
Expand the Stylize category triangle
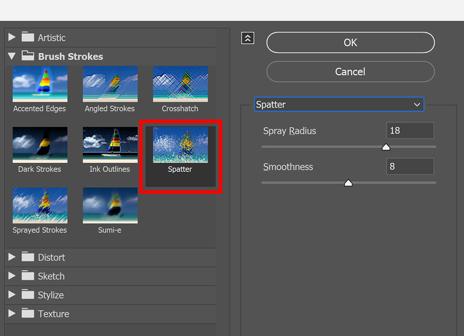[12, 294]
